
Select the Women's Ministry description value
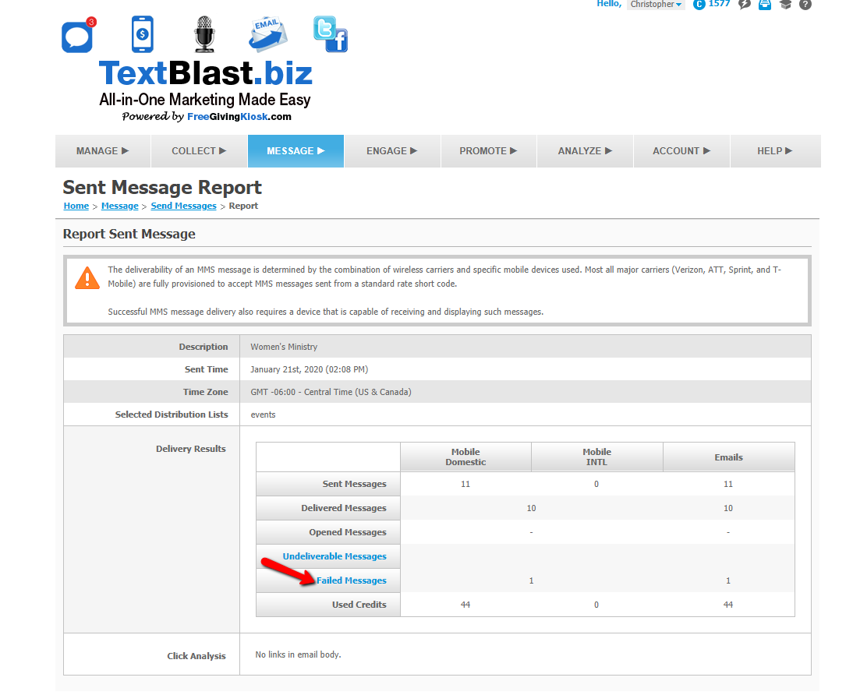(284, 347)
